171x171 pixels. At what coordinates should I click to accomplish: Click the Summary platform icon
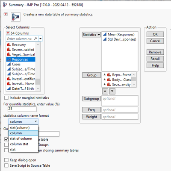[16, 17]
